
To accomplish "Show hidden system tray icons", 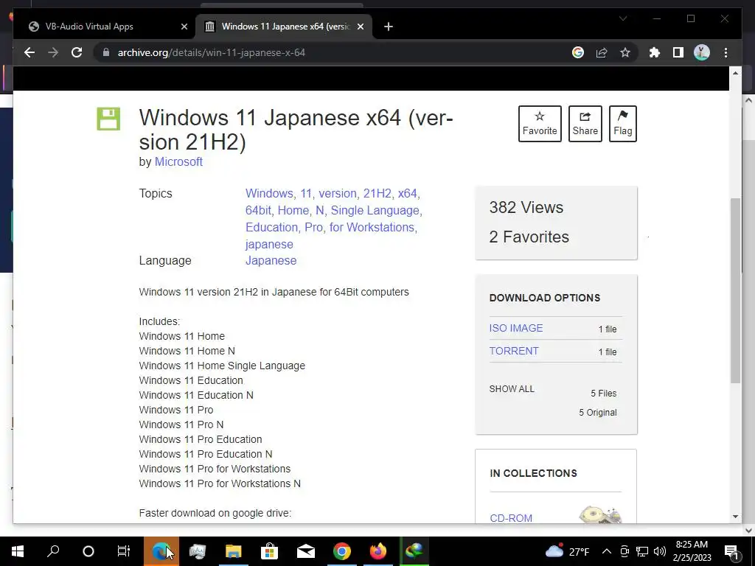I will pyautogui.click(x=607, y=551).
